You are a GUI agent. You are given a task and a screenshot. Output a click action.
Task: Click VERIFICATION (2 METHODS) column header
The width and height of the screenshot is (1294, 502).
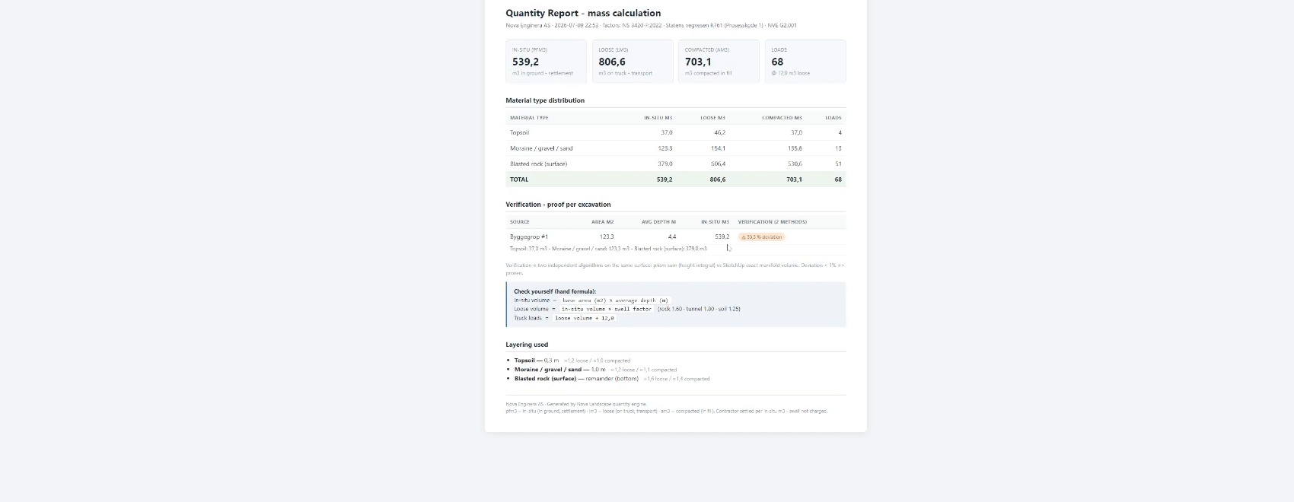click(x=773, y=222)
